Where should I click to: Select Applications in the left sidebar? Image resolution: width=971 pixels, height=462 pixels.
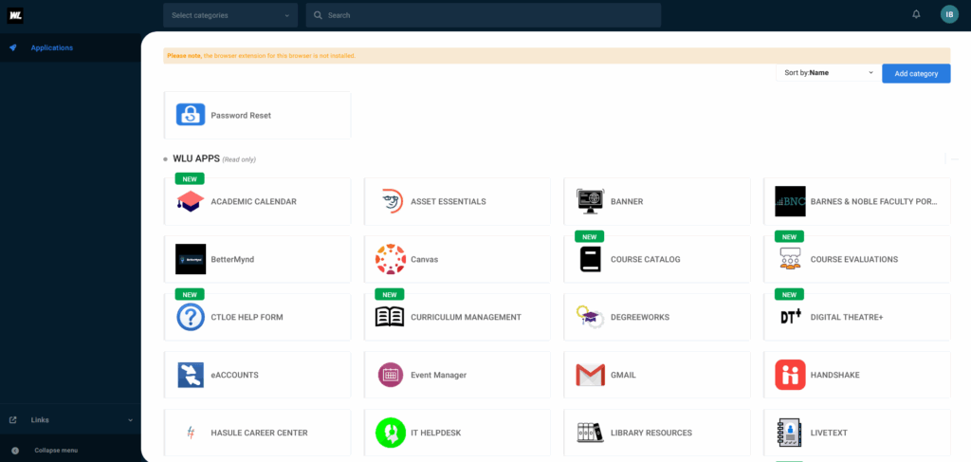[x=51, y=47]
